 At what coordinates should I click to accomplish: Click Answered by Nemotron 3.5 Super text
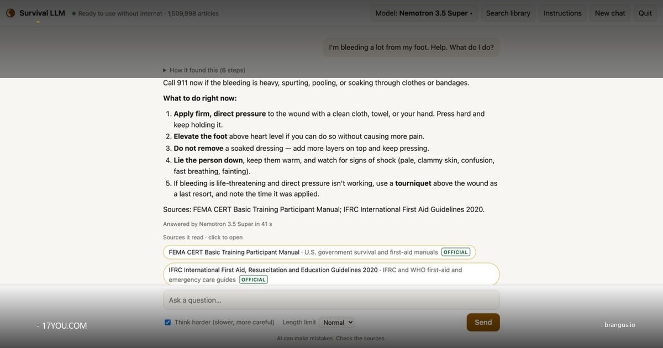coord(217,224)
